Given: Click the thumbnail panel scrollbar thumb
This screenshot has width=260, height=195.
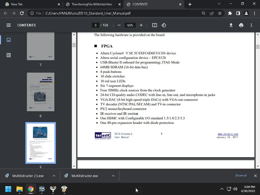Looking at the screenshot, I should tap(74, 45).
